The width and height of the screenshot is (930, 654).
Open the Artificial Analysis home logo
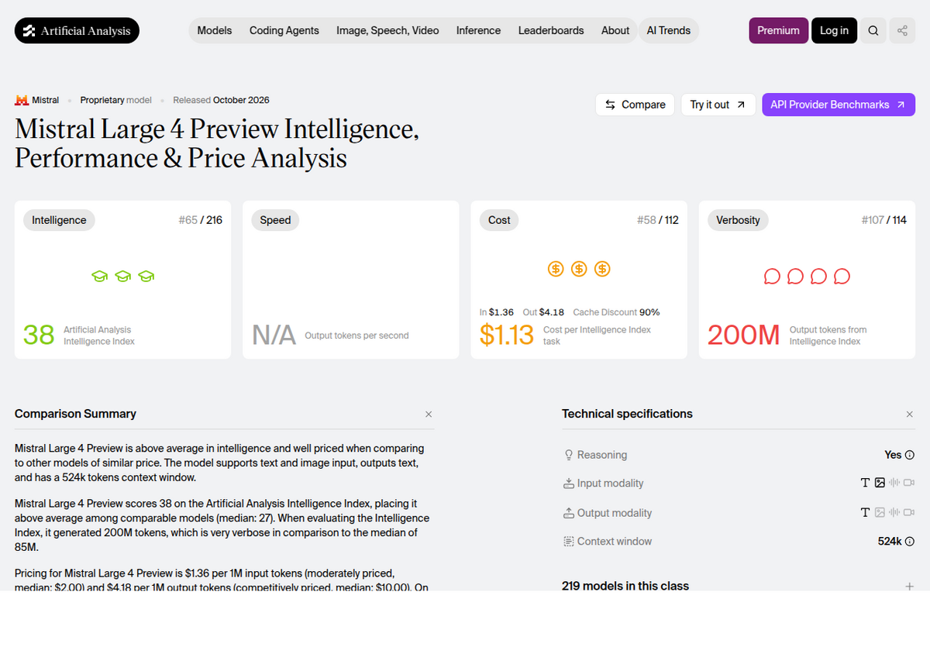(77, 31)
